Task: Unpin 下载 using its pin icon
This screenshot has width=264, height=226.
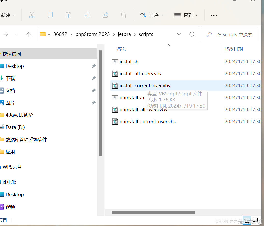Action: [x=94, y=78]
